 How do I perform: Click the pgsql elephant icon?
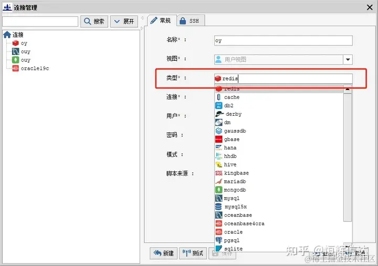pos(218,240)
